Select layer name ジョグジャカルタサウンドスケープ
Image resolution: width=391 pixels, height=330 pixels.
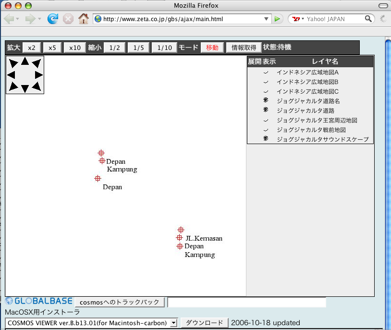[323, 139]
